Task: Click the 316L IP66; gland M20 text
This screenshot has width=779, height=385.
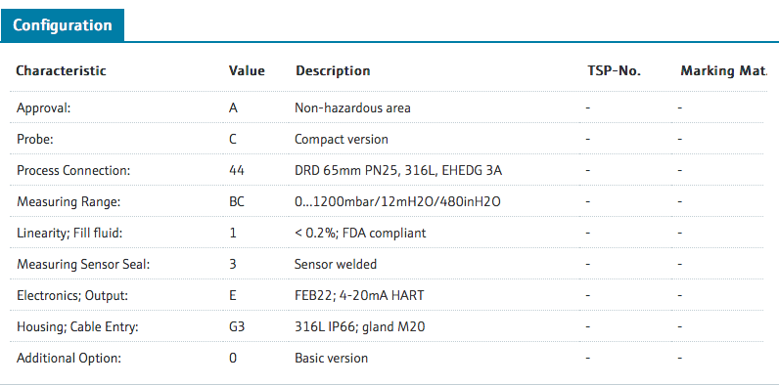Action: tap(360, 327)
